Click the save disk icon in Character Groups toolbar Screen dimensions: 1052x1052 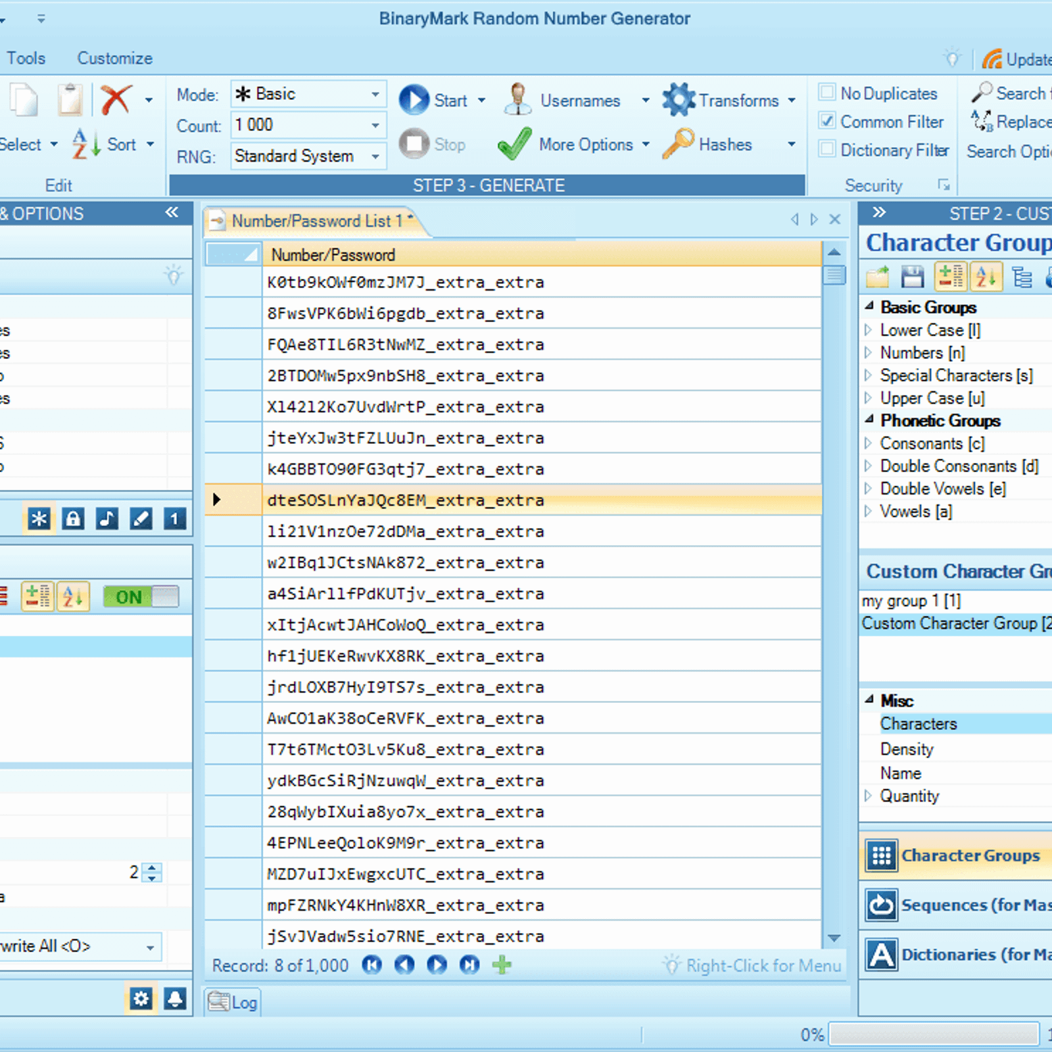pos(912,277)
